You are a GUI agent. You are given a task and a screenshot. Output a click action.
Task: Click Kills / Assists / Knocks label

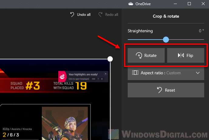tap(17, 129)
